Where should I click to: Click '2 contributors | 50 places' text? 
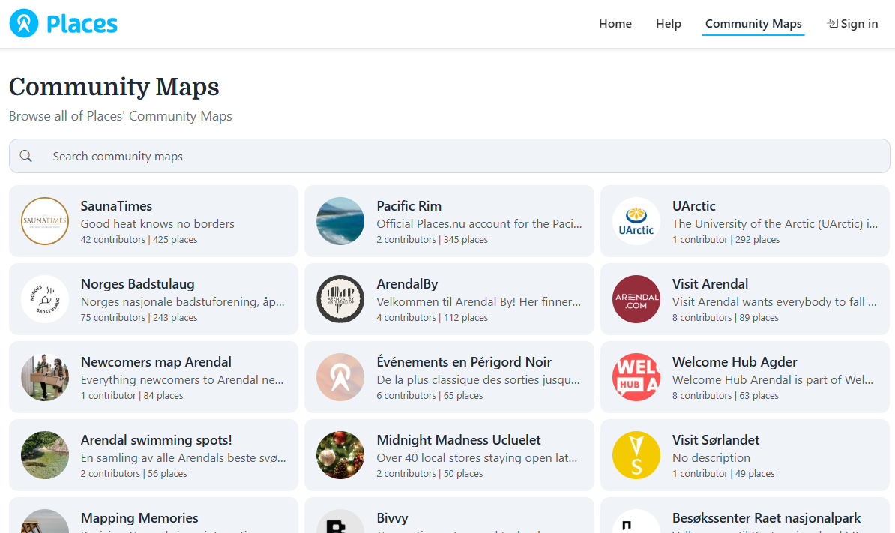pyautogui.click(x=430, y=474)
